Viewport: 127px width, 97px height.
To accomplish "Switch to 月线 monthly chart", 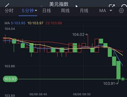I will click(x=84, y=11).
